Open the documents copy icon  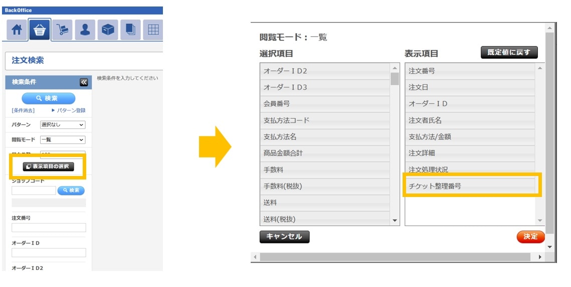[x=130, y=29]
